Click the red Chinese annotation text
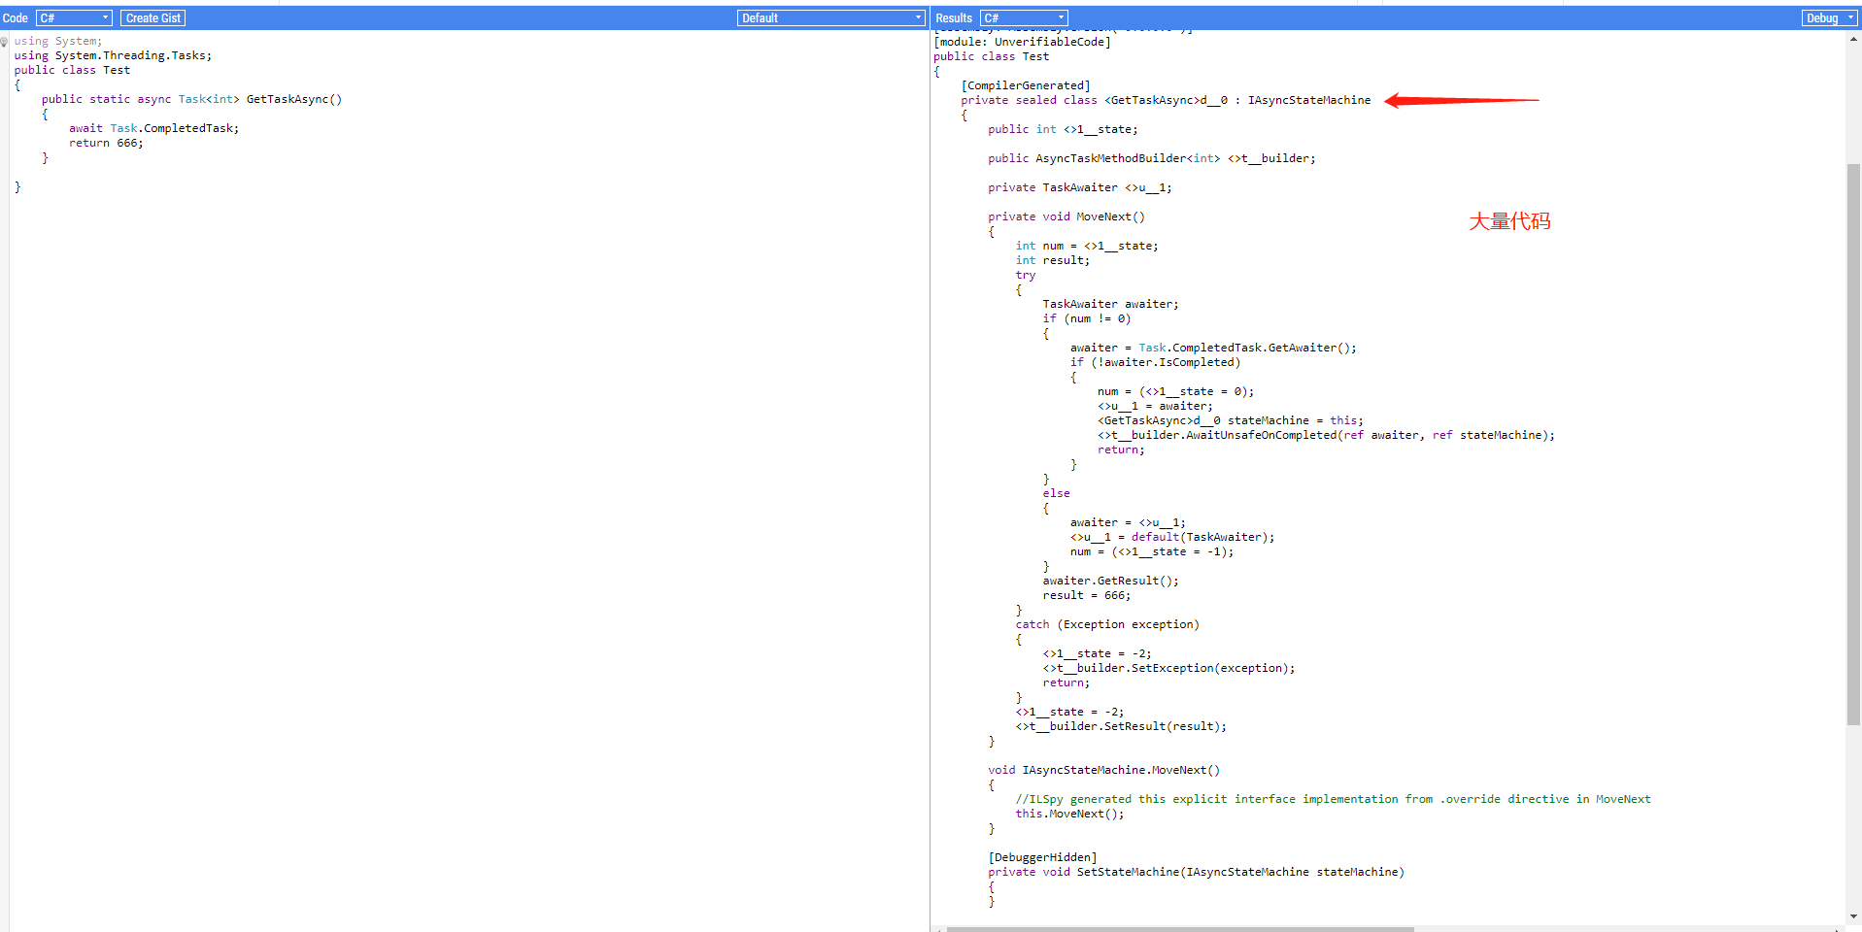This screenshot has height=932, width=1862. tap(1508, 221)
